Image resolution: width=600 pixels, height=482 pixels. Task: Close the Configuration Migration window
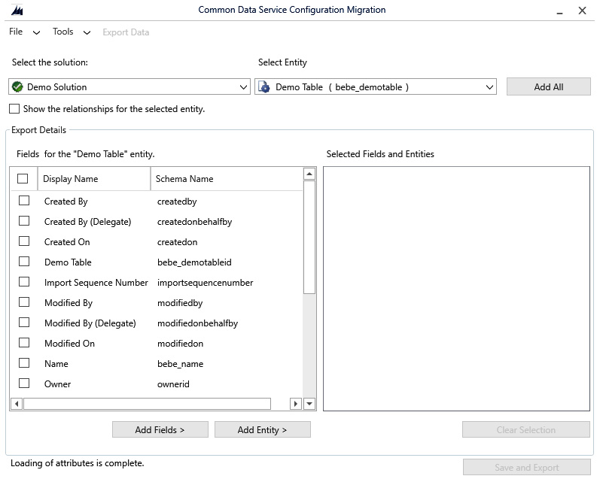[582, 11]
